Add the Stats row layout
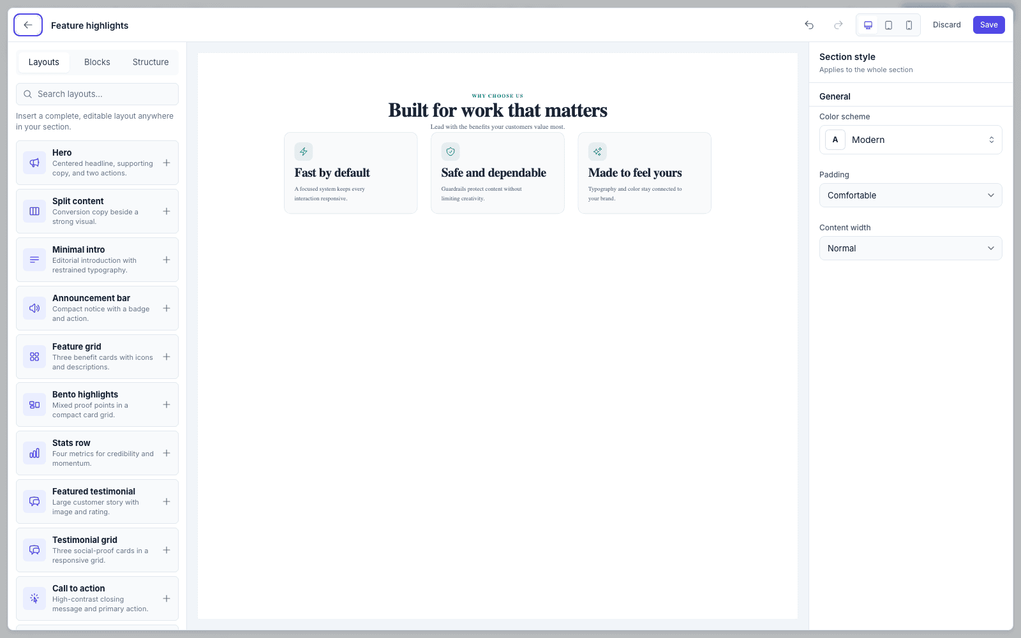This screenshot has width=1021, height=638. pos(167,453)
